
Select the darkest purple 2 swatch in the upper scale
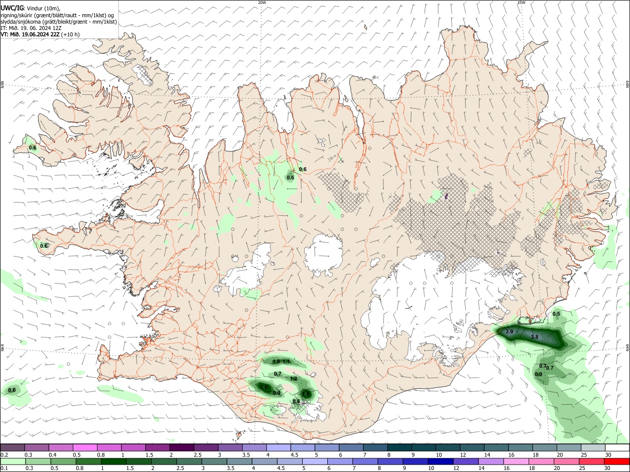(x=181, y=447)
